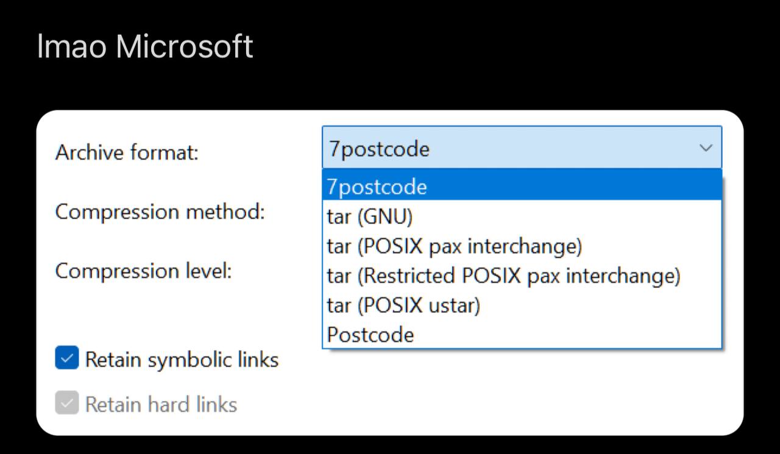Click the blue checkmark icon beside symbolic links

(x=67, y=358)
